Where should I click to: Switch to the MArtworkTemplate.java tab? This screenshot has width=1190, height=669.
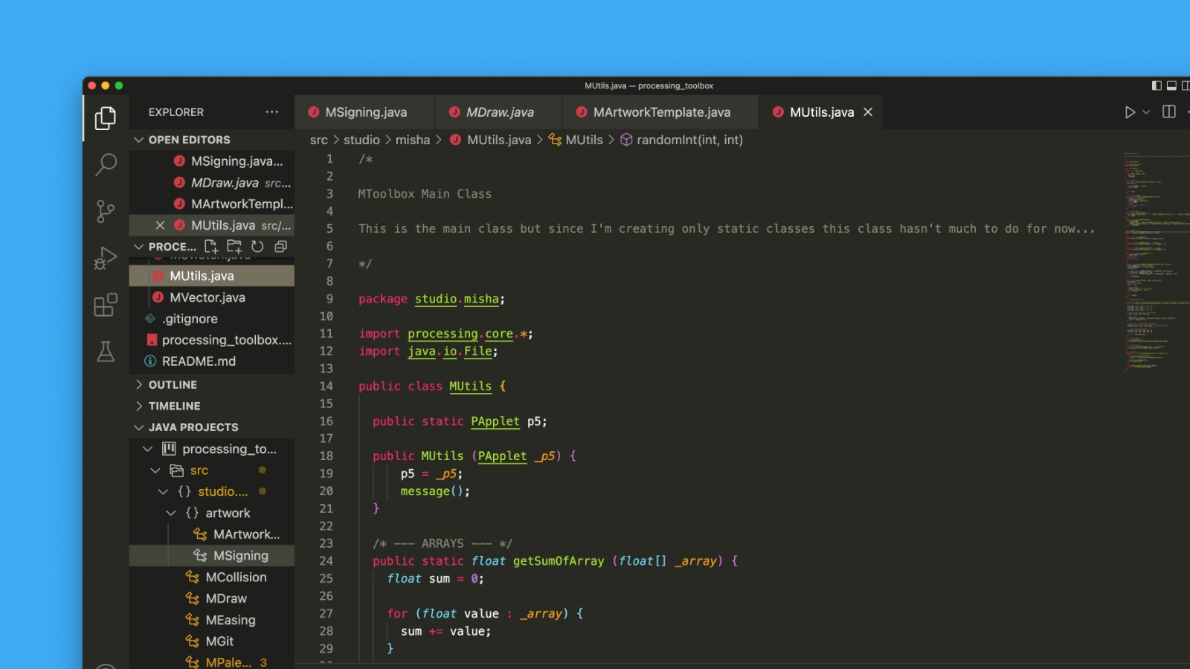click(x=660, y=111)
